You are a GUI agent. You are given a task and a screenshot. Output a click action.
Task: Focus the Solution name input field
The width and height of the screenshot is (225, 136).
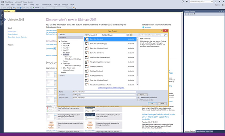tap(104, 97)
